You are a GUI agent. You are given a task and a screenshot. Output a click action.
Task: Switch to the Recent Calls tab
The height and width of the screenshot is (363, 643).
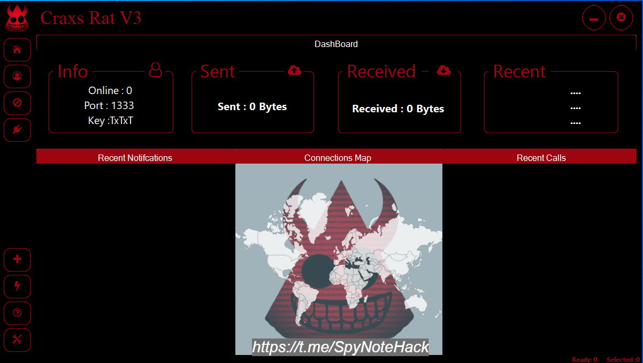(541, 158)
